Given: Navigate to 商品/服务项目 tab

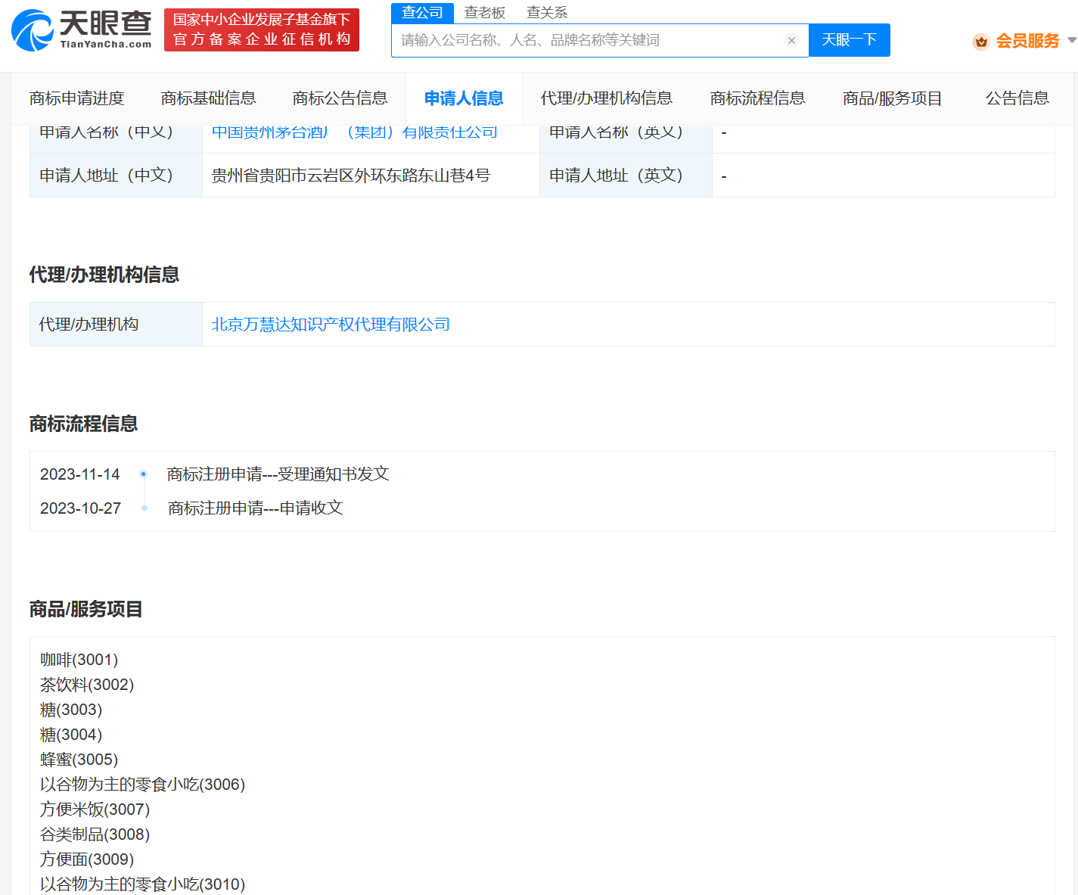Looking at the screenshot, I should [x=892, y=98].
